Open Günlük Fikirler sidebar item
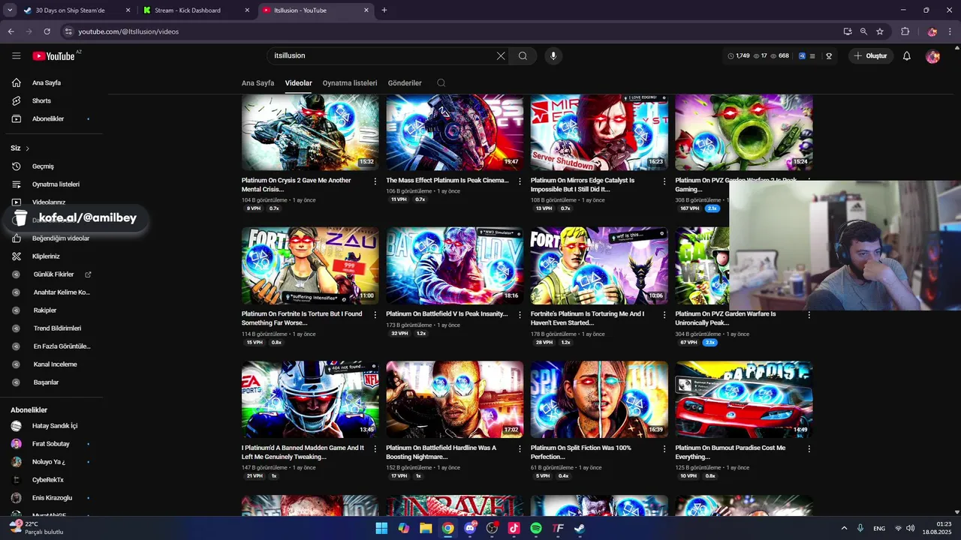This screenshot has width=961, height=540. point(52,274)
